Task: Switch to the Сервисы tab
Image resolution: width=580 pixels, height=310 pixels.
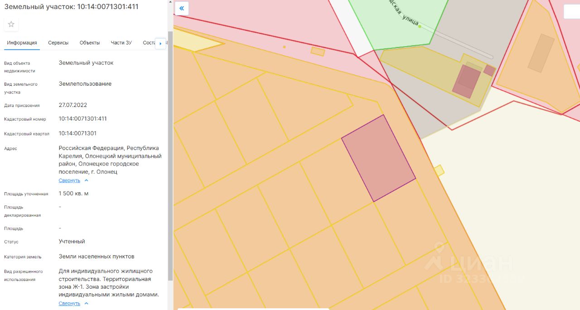Action: [58, 43]
